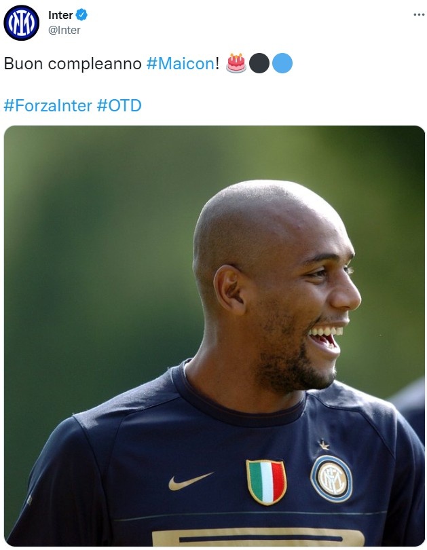Image resolution: width=427 pixels, height=550 pixels.
Task: Click the blue verified badge
Action: [81, 15]
